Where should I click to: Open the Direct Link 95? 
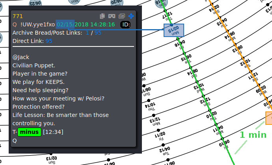point(49,41)
